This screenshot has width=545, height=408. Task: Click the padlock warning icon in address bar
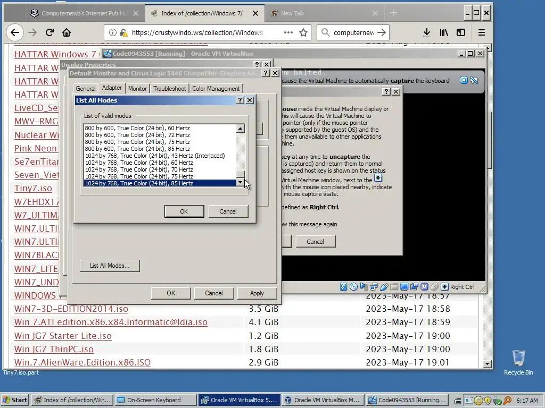[123, 32]
